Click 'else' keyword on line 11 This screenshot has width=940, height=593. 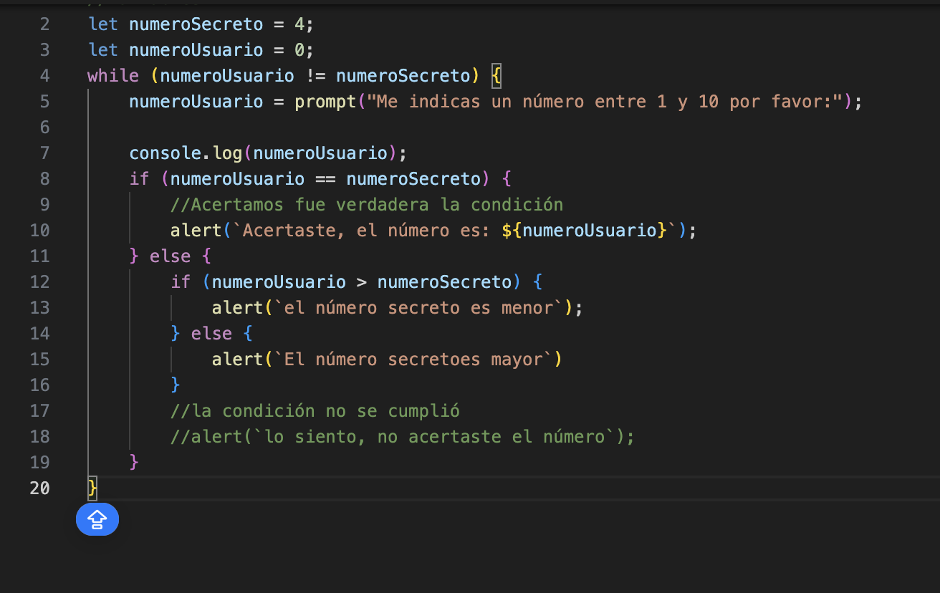point(171,256)
